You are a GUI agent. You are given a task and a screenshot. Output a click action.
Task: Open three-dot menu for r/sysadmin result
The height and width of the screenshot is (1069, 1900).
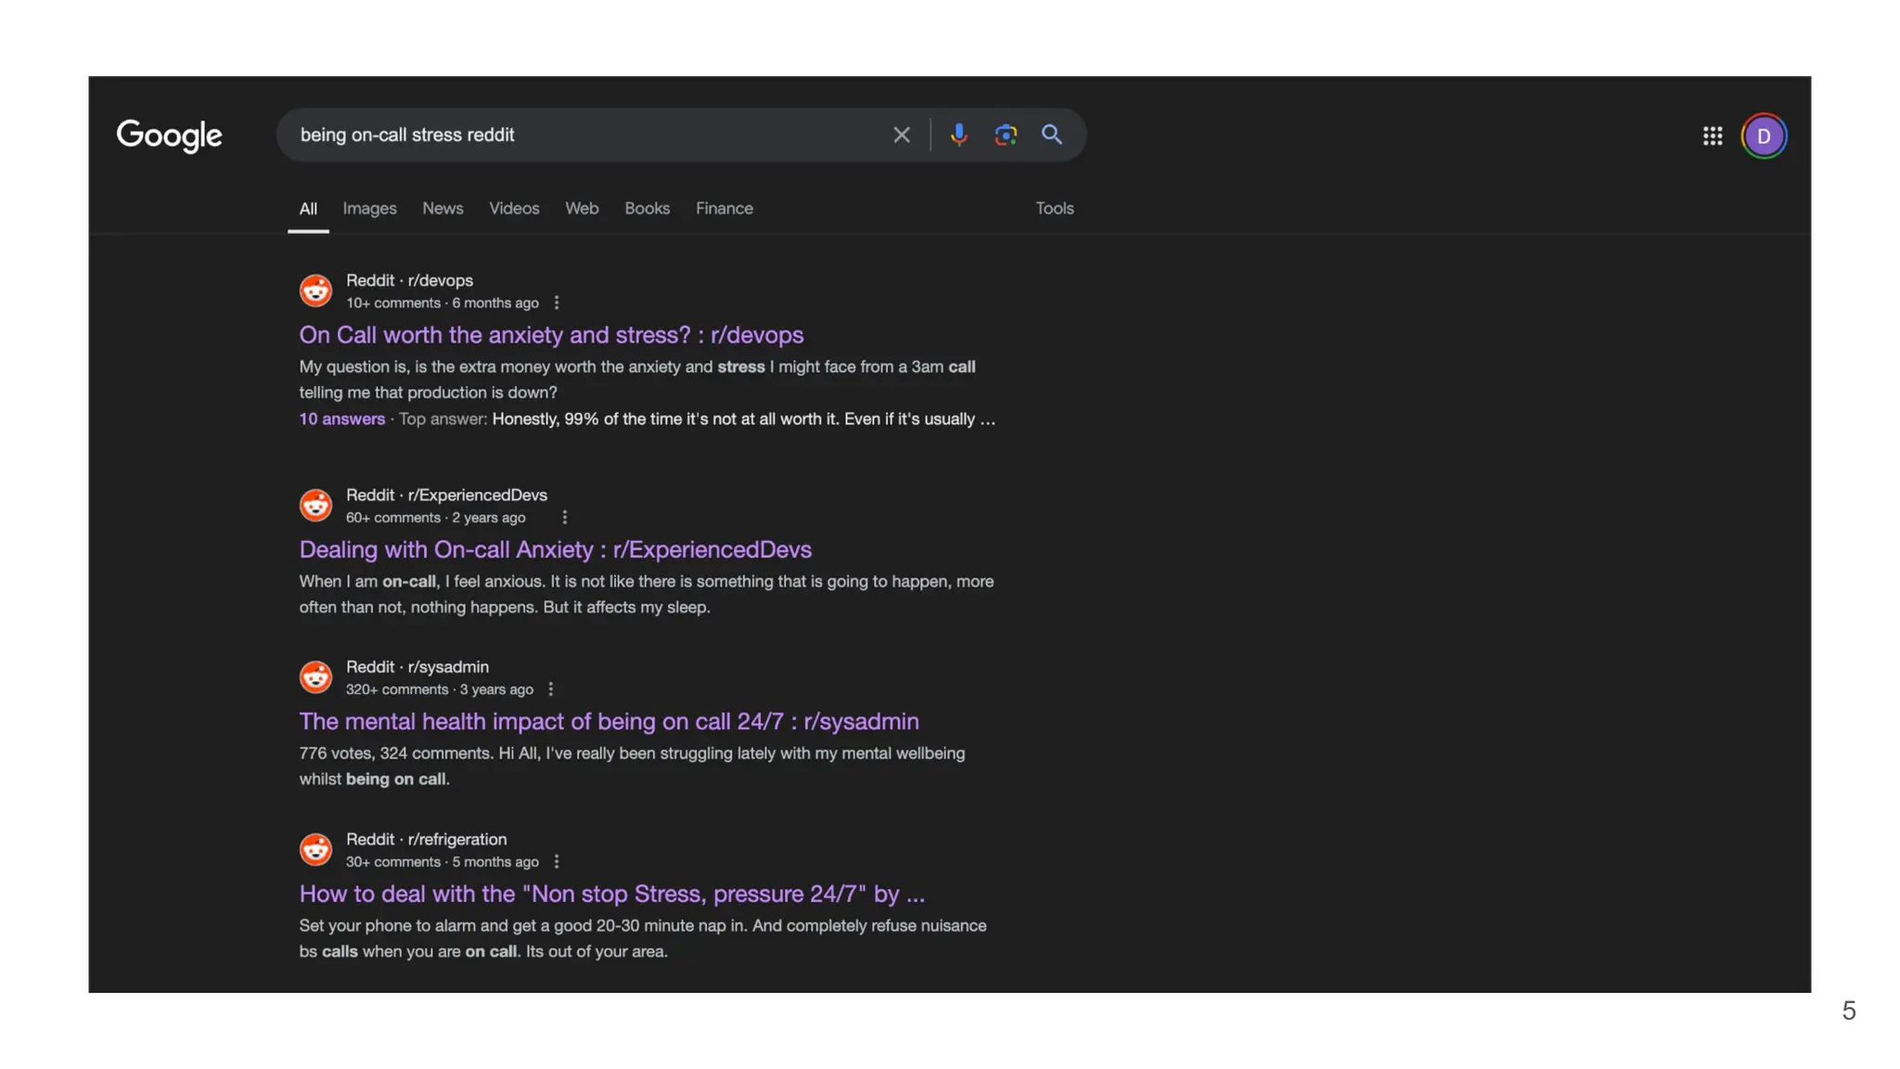[x=551, y=689]
